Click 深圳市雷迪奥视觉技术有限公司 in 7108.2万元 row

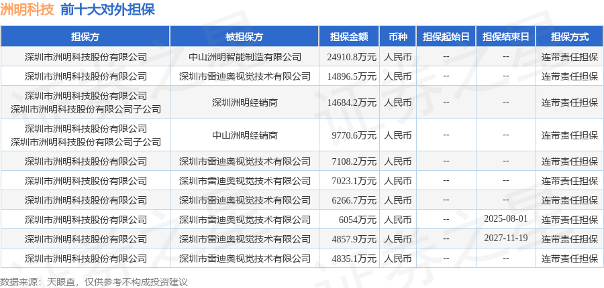pyautogui.click(x=244, y=161)
